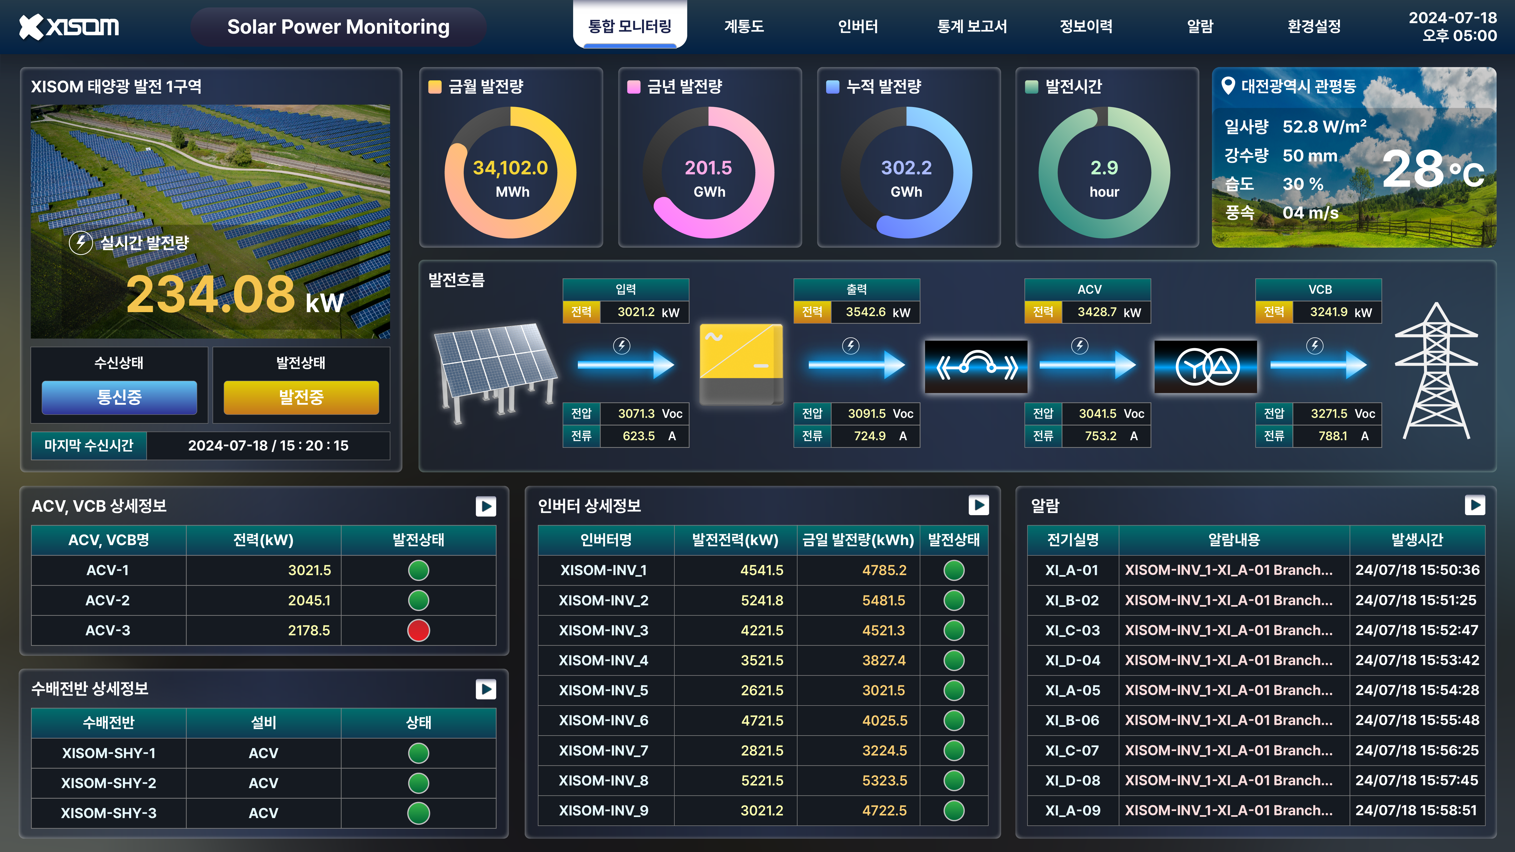
Task: Click the green status light for XISOM-INV_1
Action: pyautogui.click(x=953, y=570)
